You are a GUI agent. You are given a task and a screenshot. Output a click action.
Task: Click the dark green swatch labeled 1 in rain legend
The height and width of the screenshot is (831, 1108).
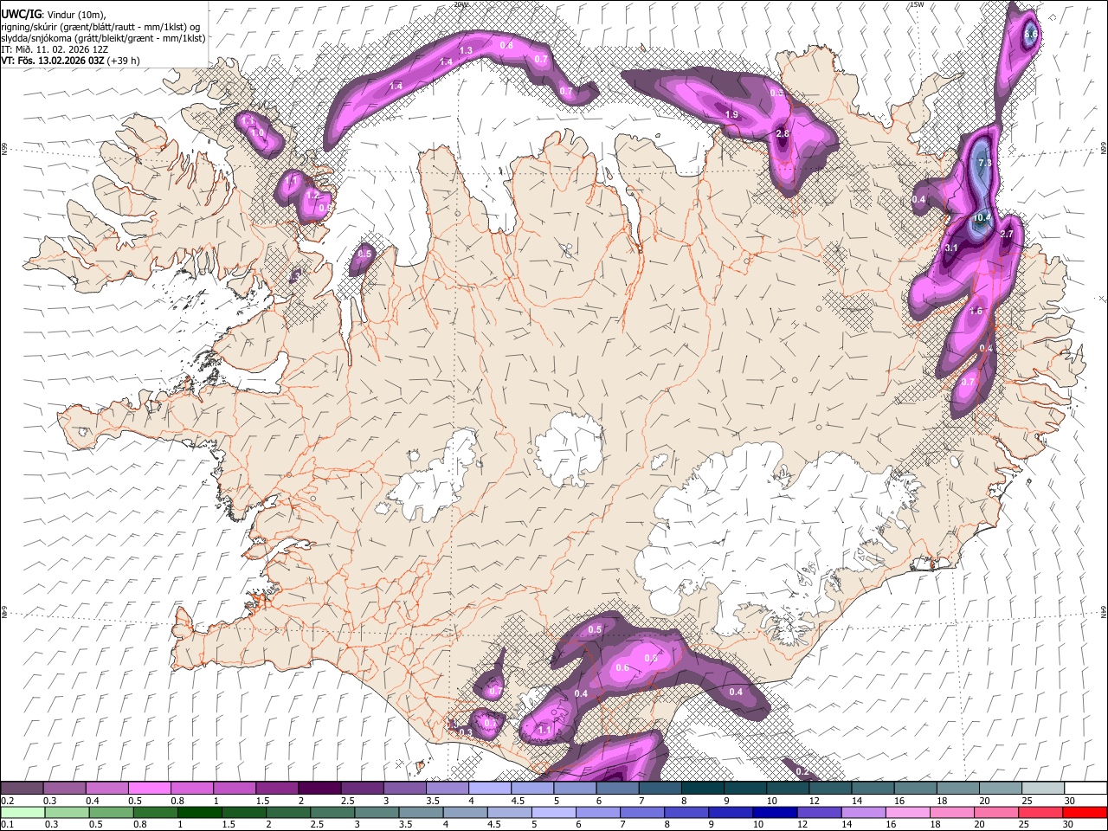pyautogui.click(x=201, y=812)
